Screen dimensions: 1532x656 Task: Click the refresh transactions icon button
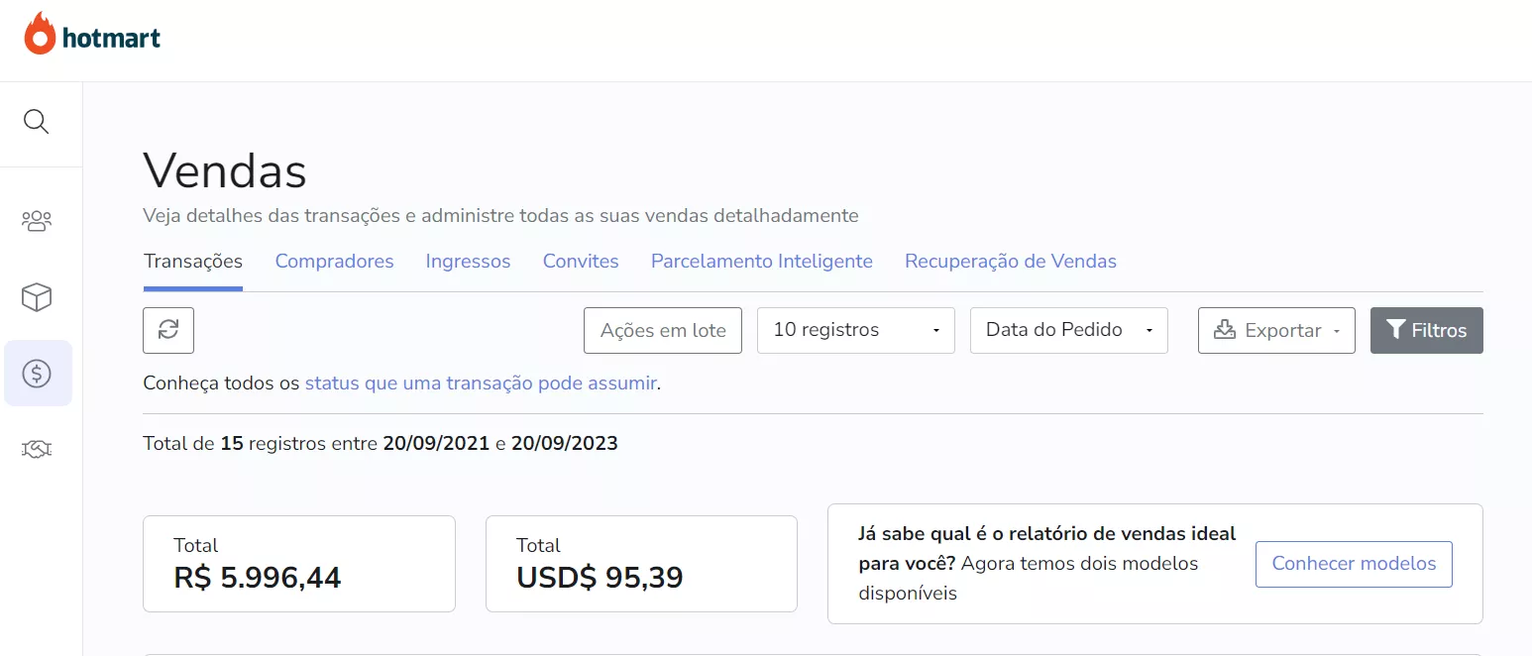[168, 330]
